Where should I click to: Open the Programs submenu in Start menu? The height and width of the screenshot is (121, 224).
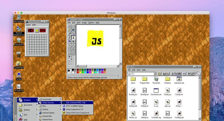pyautogui.click(x=27, y=100)
